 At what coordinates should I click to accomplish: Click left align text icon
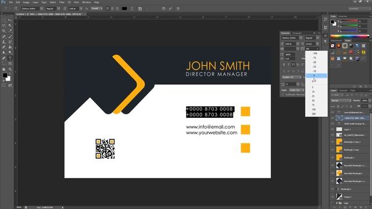coord(108,9)
